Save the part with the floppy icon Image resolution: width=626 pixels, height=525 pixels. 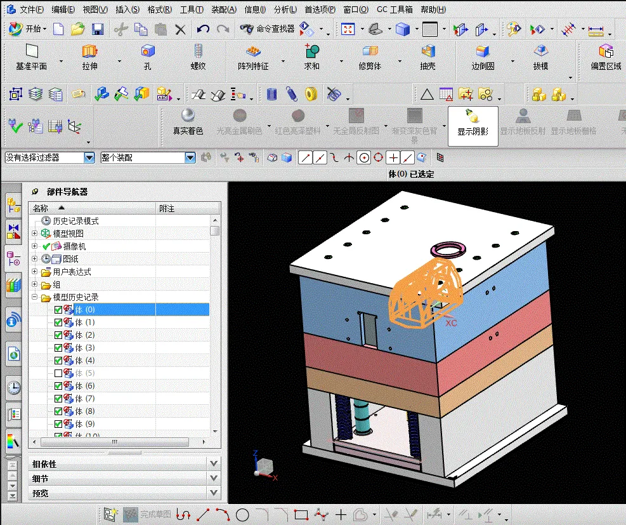pyautogui.click(x=98, y=29)
